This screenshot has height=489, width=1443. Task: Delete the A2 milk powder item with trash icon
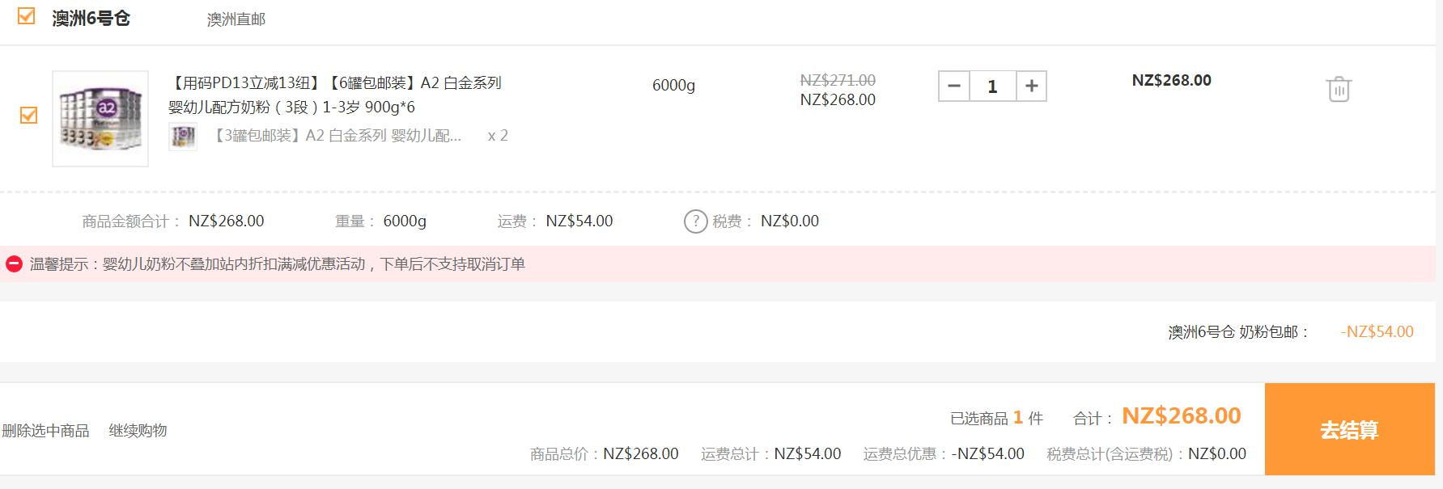pyautogui.click(x=1339, y=89)
